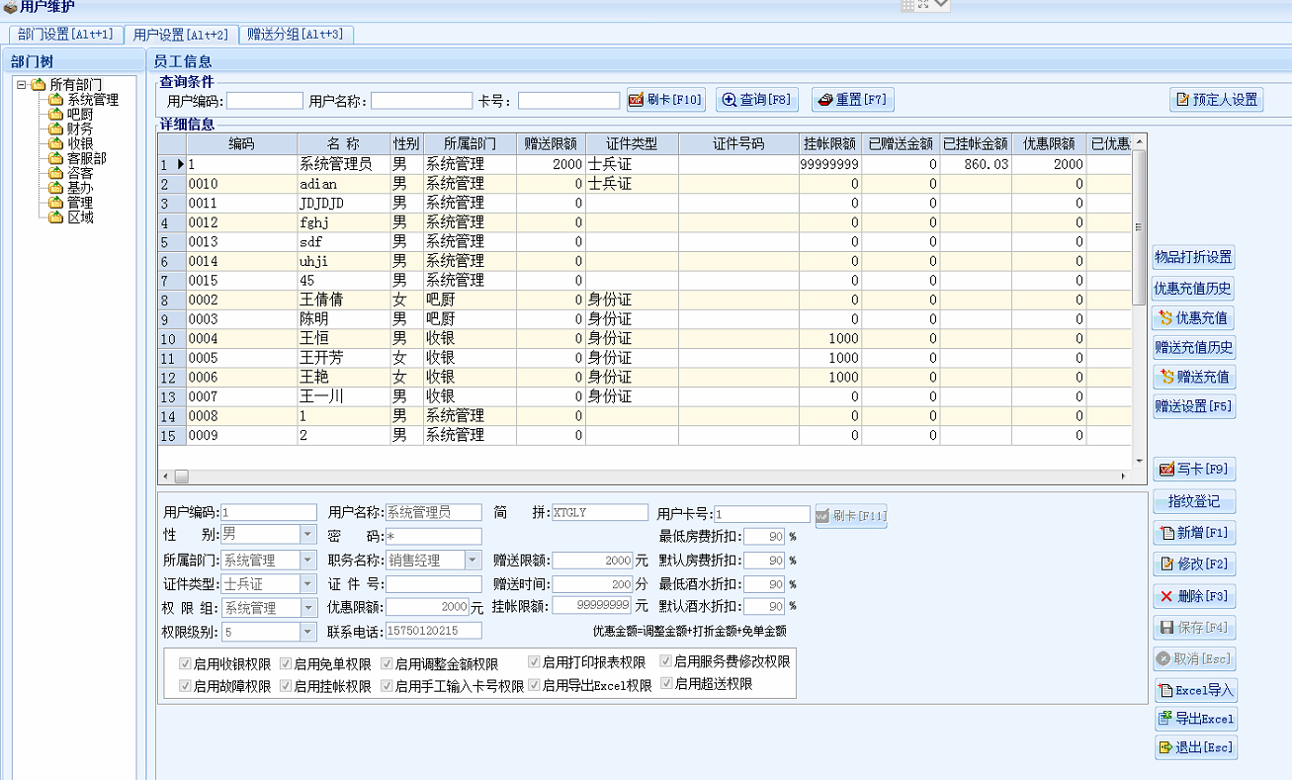The width and height of the screenshot is (1292, 780).
Task: Click the 写卡[F9] card icon
Action: [x=1166, y=470]
